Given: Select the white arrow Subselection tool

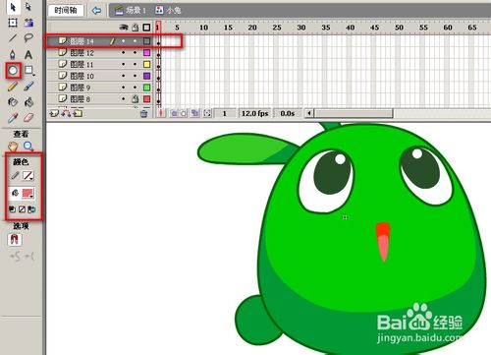Looking at the screenshot, I should [28, 7].
